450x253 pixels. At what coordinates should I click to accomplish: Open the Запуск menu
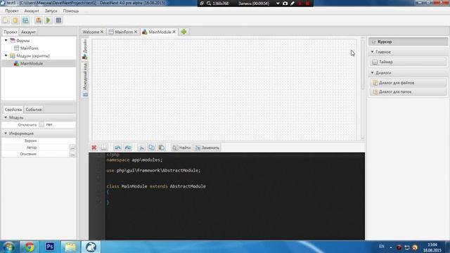point(51,11)
